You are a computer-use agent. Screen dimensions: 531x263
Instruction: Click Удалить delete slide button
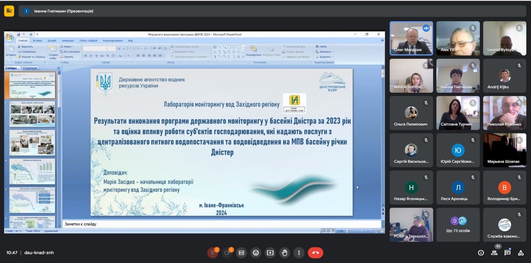(x=67, y=57)
